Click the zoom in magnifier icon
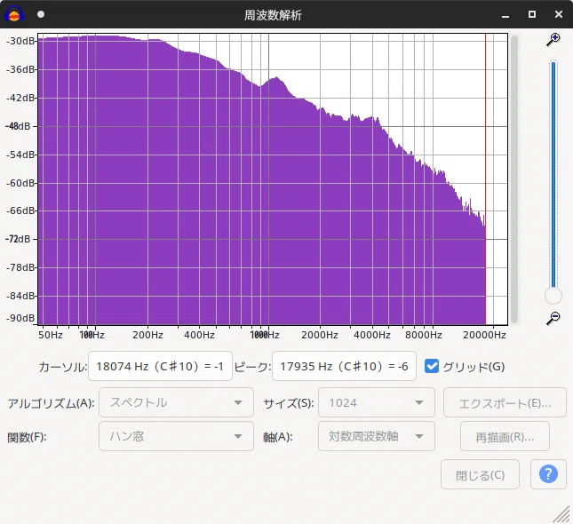This screenshot has height=524, width=573. click(x=553, y=40)
